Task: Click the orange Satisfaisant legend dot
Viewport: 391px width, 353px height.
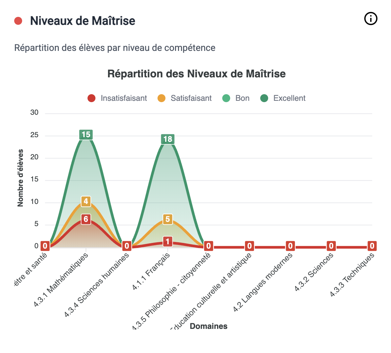Action: (x=161, y=98)
